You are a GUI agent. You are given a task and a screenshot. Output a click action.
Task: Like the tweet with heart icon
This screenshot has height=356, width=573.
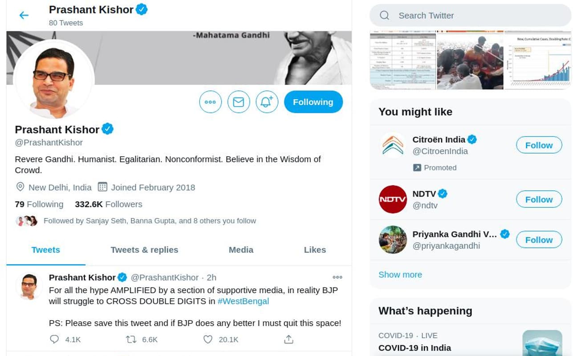click(x=208, y=340)
